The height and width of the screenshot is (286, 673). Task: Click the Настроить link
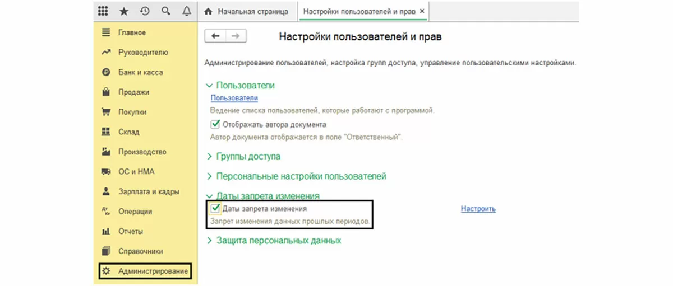coord(478,209)
